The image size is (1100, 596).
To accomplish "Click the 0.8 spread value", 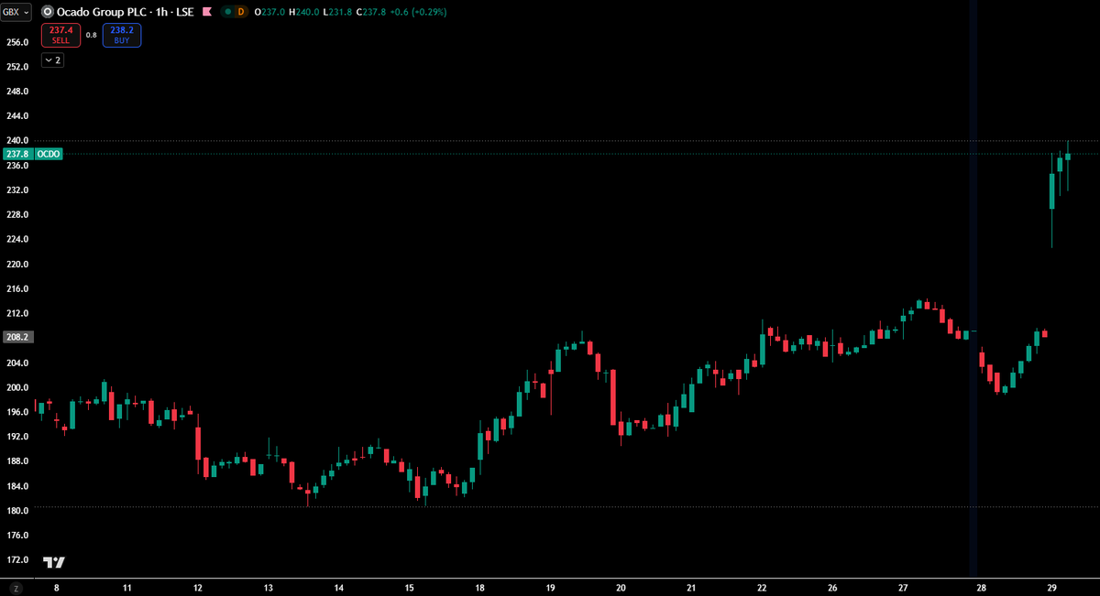I will [91, 36].
